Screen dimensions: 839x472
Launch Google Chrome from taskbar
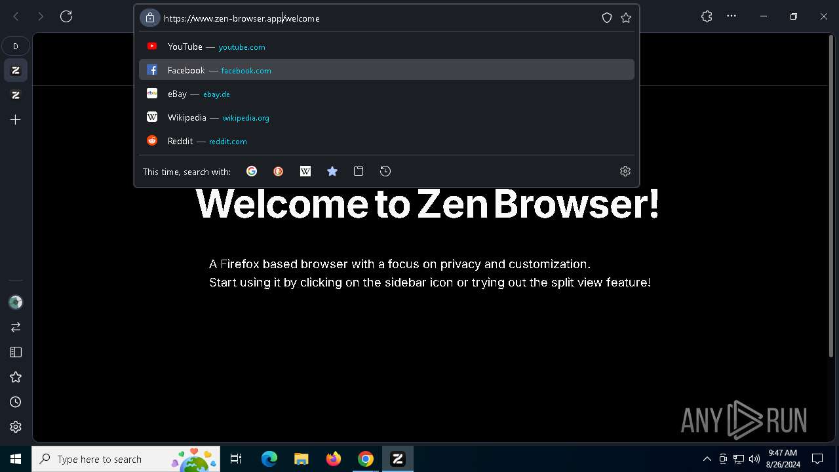(366, 459)
